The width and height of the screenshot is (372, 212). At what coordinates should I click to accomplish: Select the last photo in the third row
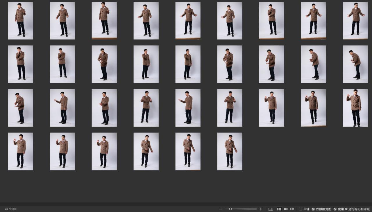point(355,108)
